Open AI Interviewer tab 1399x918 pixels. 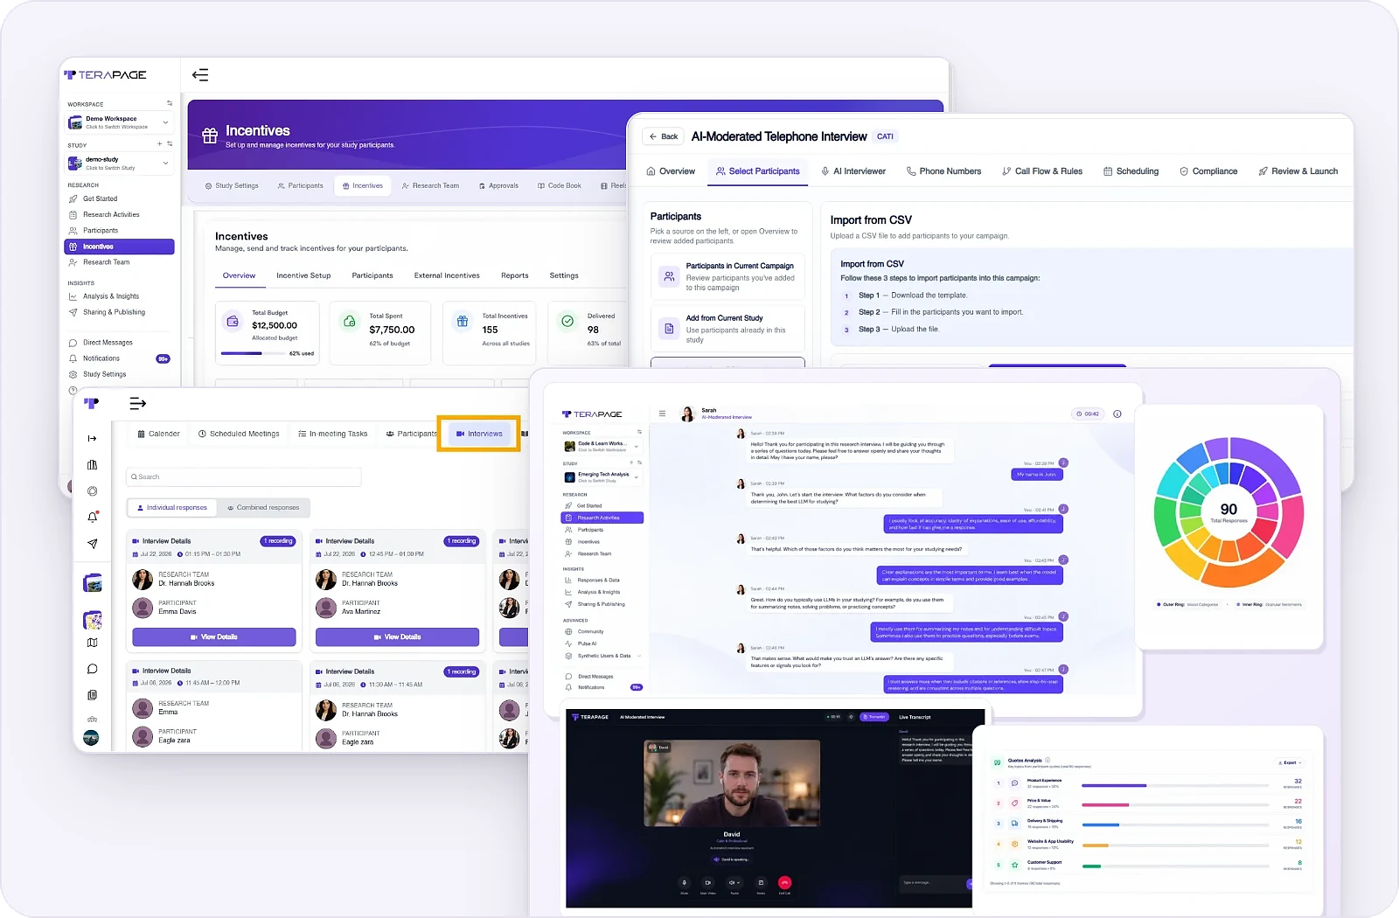point(853,171)
